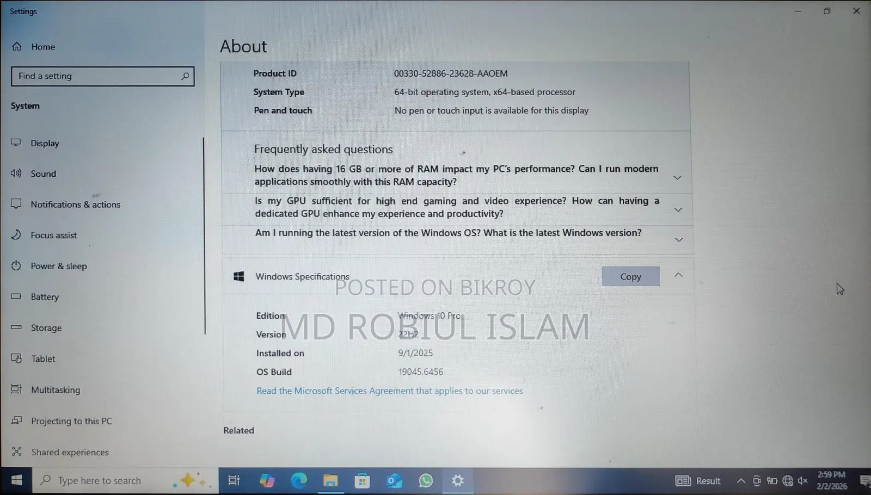This screenshot has height=495, width=871.
Task: Open Microsoft Store from the taskbar
Action: pyautogui.click(x=362, y=480)
